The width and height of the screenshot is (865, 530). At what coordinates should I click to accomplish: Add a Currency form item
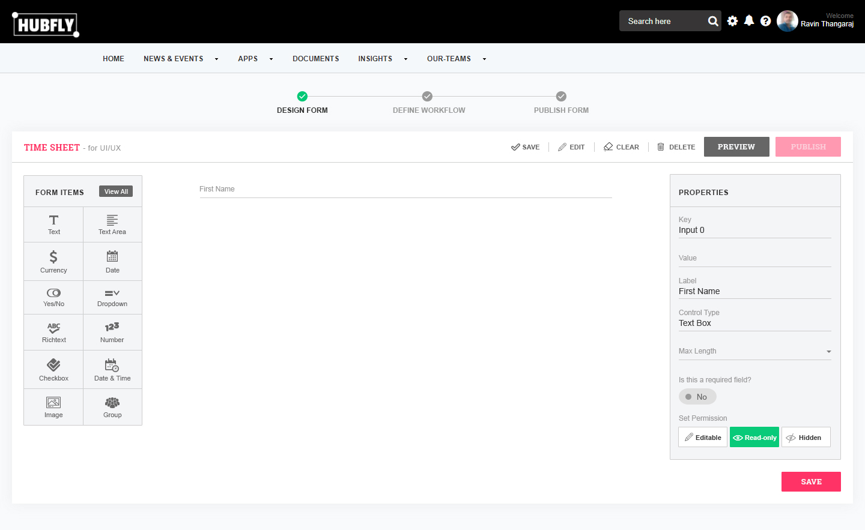pyautogui.click(x=53, y=262)
